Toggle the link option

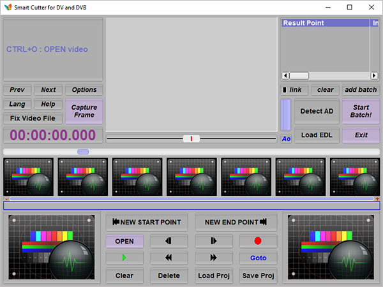pos(293,90)
